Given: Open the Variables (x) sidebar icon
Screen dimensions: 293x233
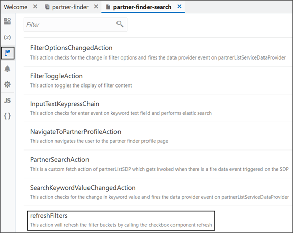Looking at the screenshot, I should click(x=7, y=37).
